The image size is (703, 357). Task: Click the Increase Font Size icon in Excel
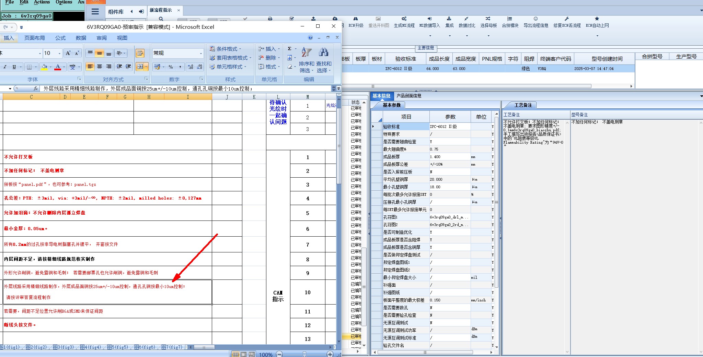click(68, 53)
